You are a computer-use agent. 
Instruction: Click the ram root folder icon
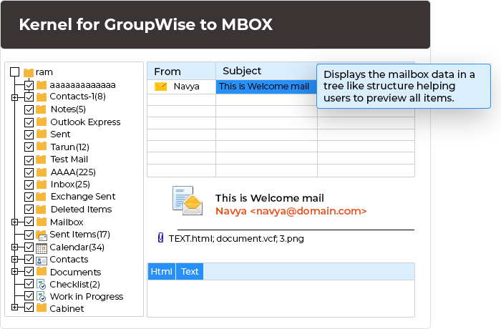click(x=29, y=73)
